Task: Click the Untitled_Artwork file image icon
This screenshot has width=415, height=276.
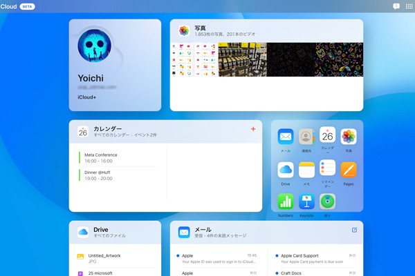Action: click(80, 257)
